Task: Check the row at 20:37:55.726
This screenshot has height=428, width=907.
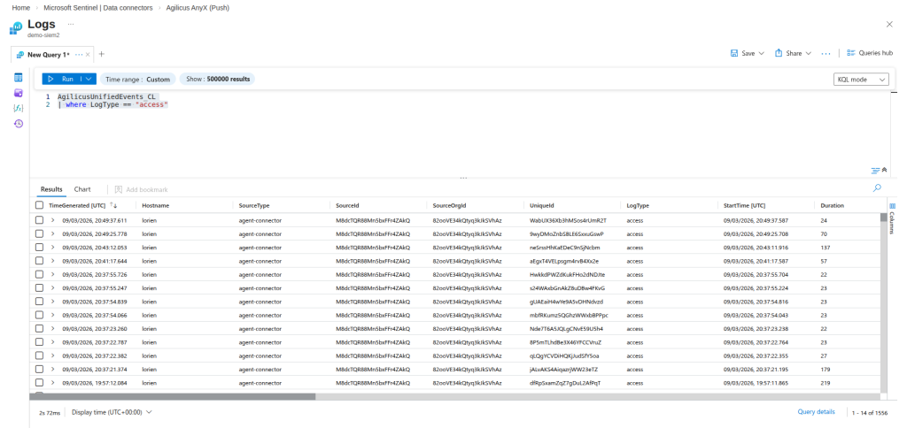Action: click(x=39, y=274)
